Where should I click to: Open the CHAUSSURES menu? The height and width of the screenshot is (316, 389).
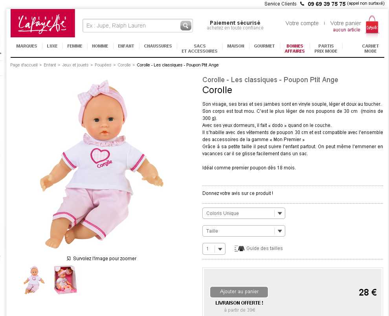(158, 46)
